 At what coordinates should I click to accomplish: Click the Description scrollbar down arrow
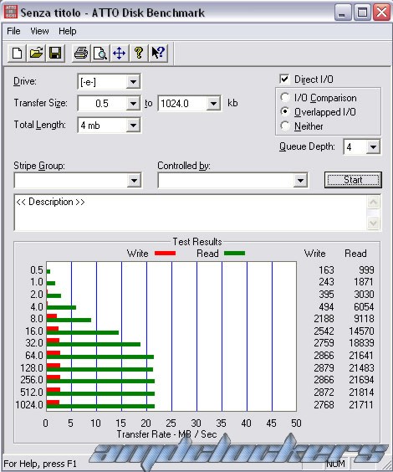[374, 223]
